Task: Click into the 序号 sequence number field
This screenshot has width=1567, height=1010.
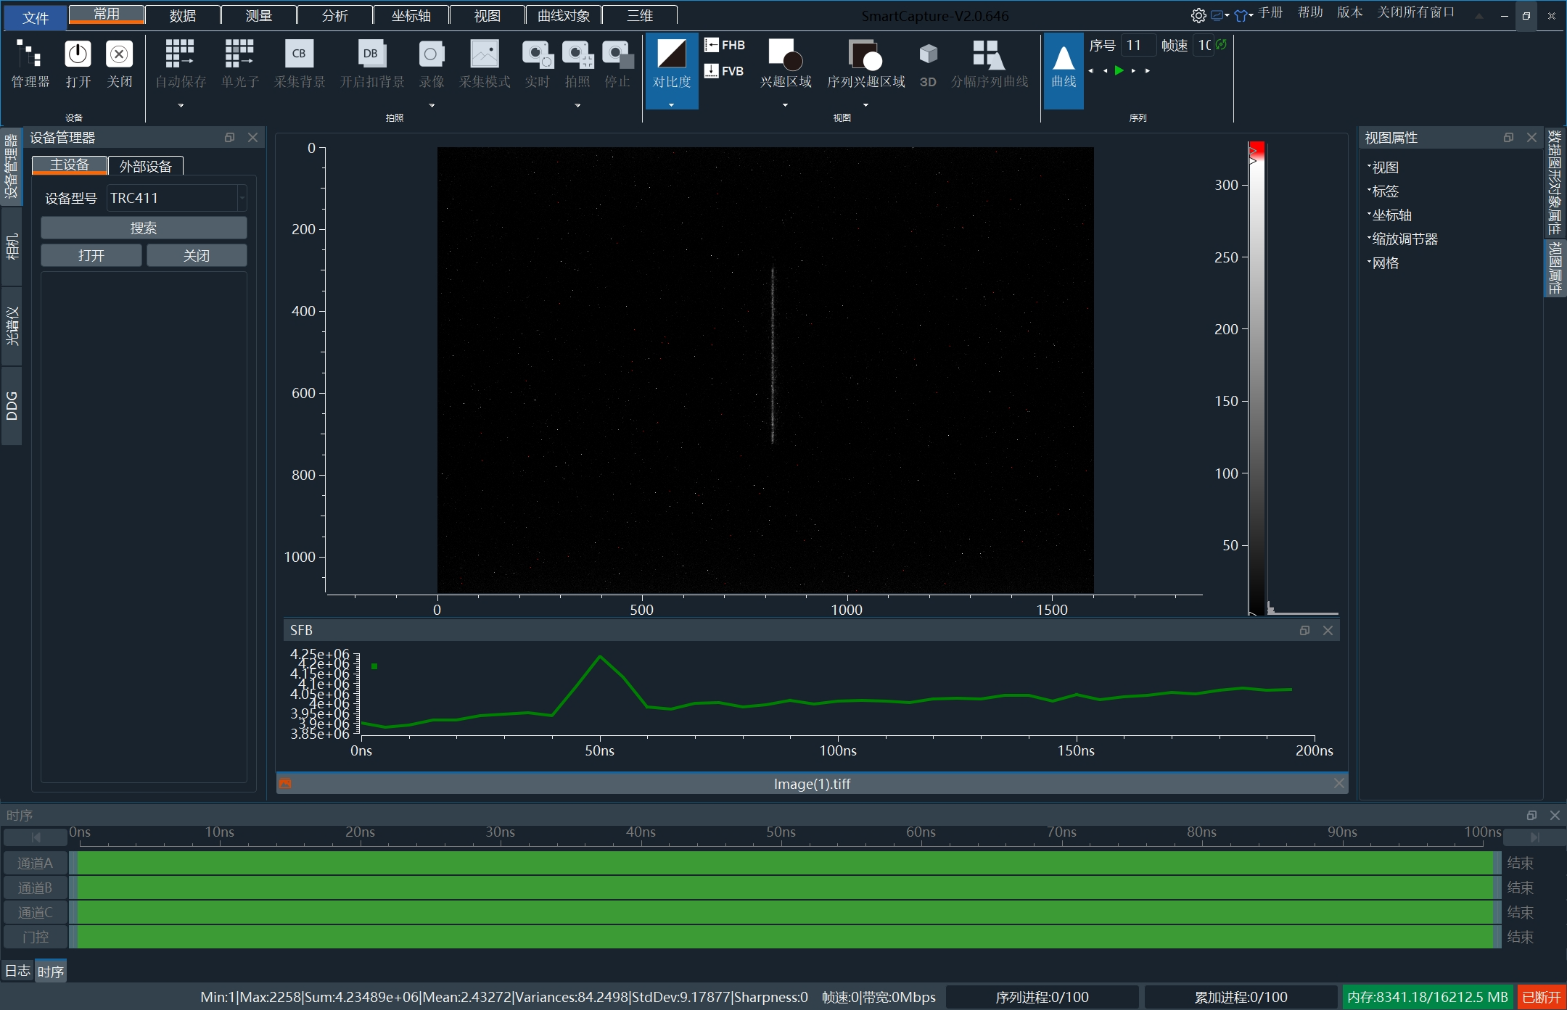Action: (x=1138, y=45)
